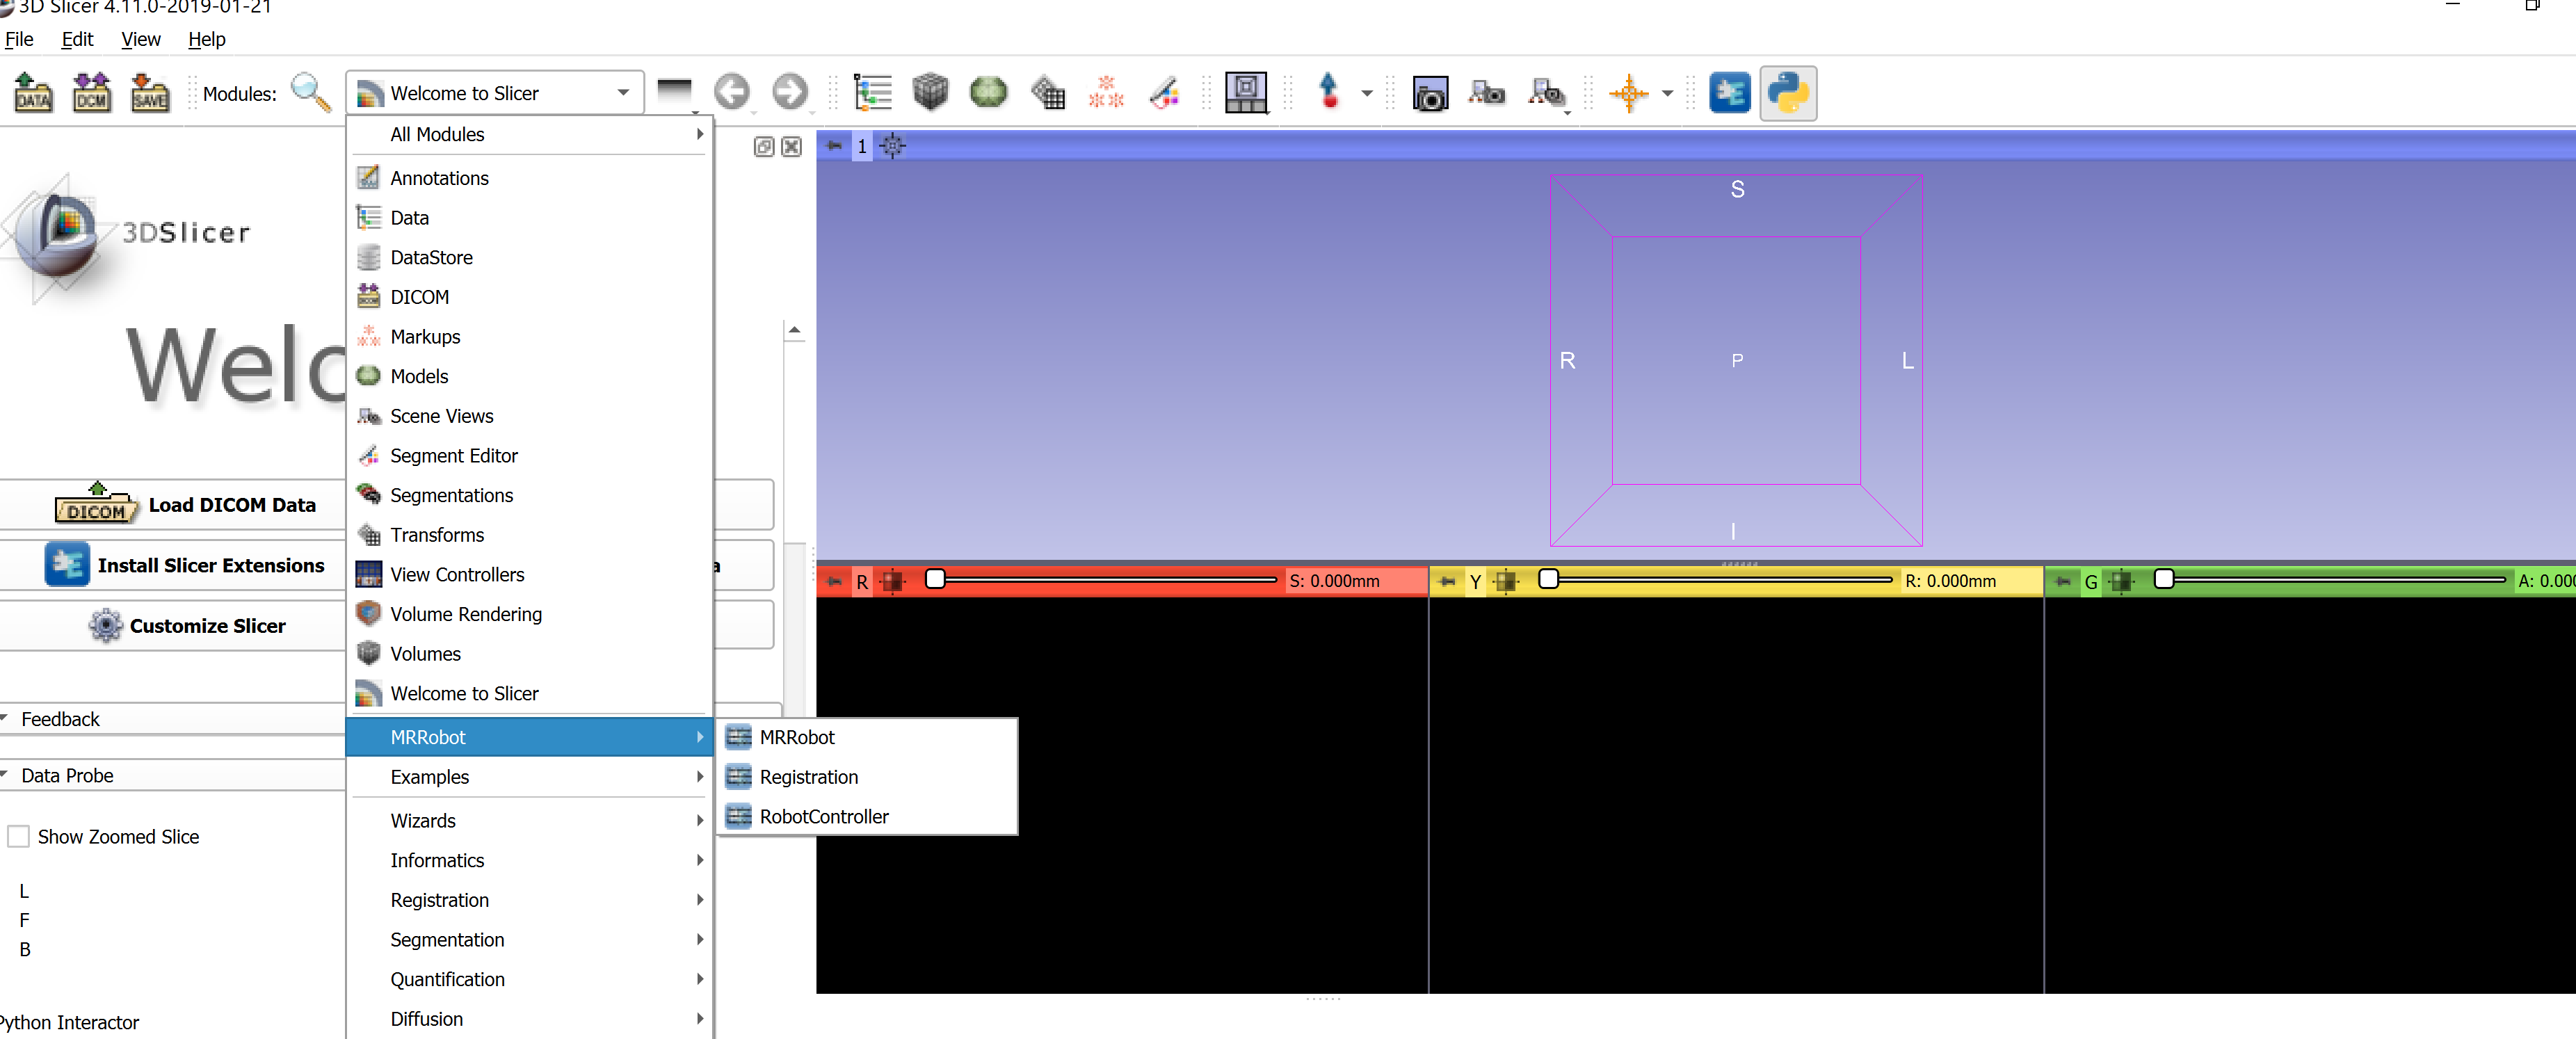Viewport: 2576px width, 1039px height.
Task: Click the Python interactor icon
Action: [1787, 93]
